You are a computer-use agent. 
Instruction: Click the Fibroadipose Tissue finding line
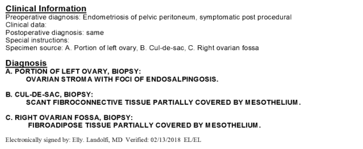144,125
